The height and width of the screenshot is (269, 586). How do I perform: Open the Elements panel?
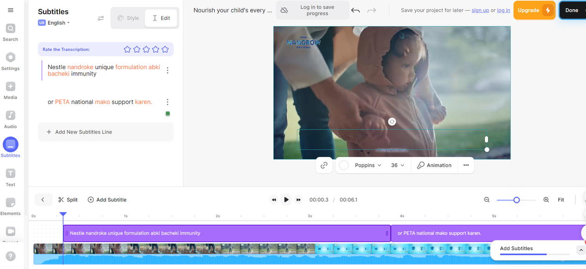point(11,206)
